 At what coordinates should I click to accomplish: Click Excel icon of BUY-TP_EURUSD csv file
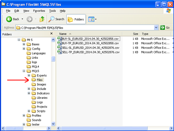(60, 43)
